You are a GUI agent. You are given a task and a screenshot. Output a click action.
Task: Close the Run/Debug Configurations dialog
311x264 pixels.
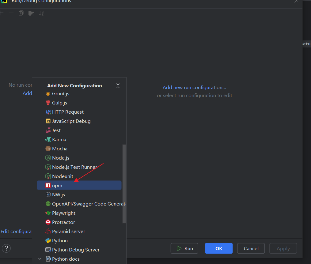coord(296,1)
